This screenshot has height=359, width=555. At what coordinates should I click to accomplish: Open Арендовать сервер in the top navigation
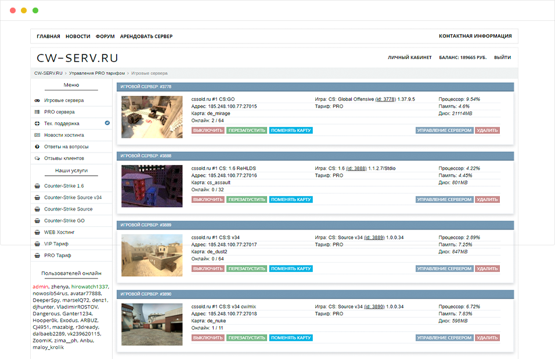pos(146,37)
